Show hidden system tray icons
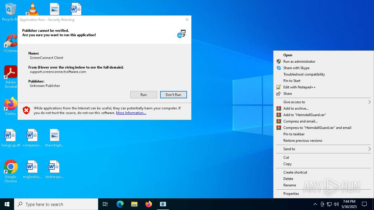 click(x=315, y=204)
